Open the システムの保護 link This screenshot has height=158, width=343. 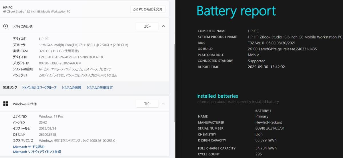pyautogui.click(x=71, y=88)
